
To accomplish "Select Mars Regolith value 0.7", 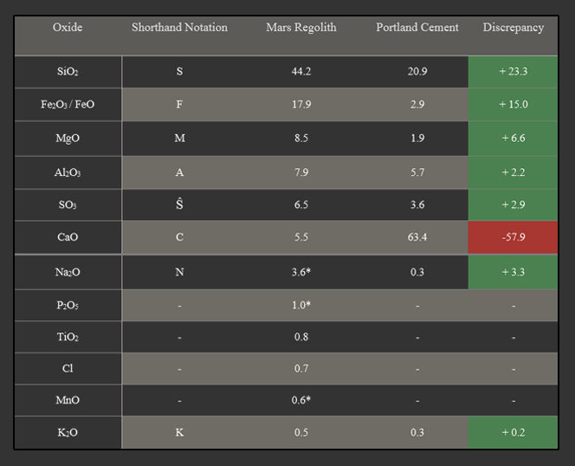I will coord(301,368).
